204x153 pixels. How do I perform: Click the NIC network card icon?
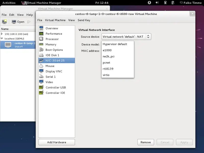[x=41, y=60]
